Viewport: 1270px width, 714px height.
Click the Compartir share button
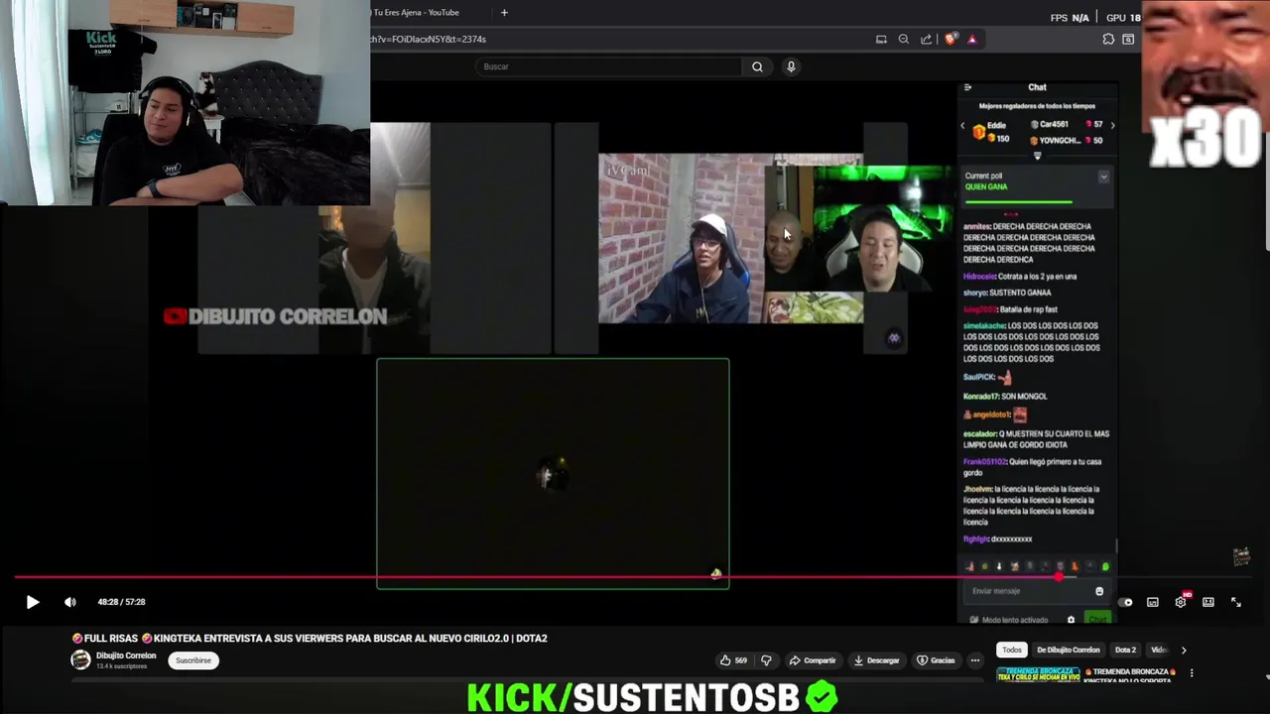point(813,660)
